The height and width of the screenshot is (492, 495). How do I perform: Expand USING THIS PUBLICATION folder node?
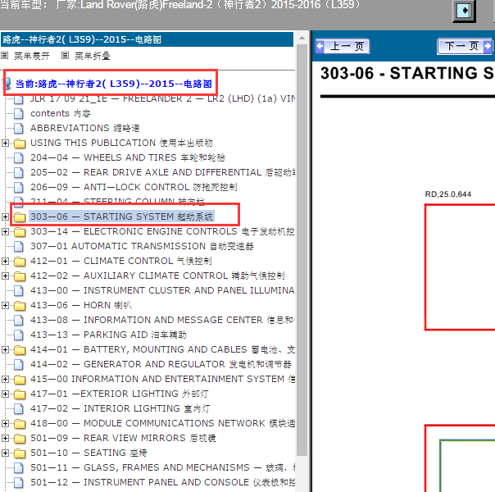pos(5,143)
